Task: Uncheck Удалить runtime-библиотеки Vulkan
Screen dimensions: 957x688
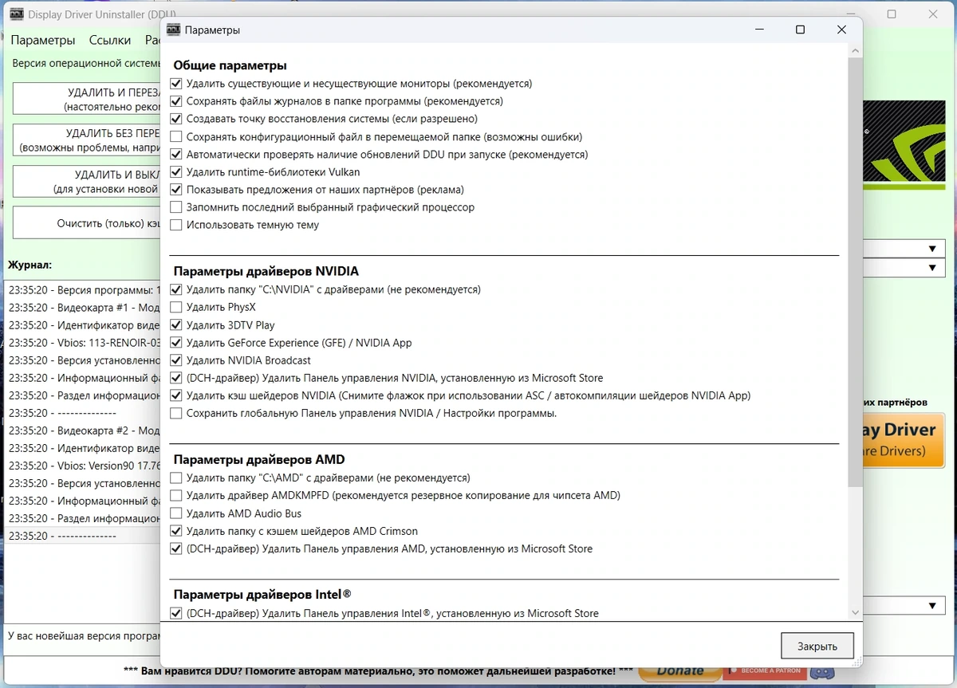Action: (176, 172)
